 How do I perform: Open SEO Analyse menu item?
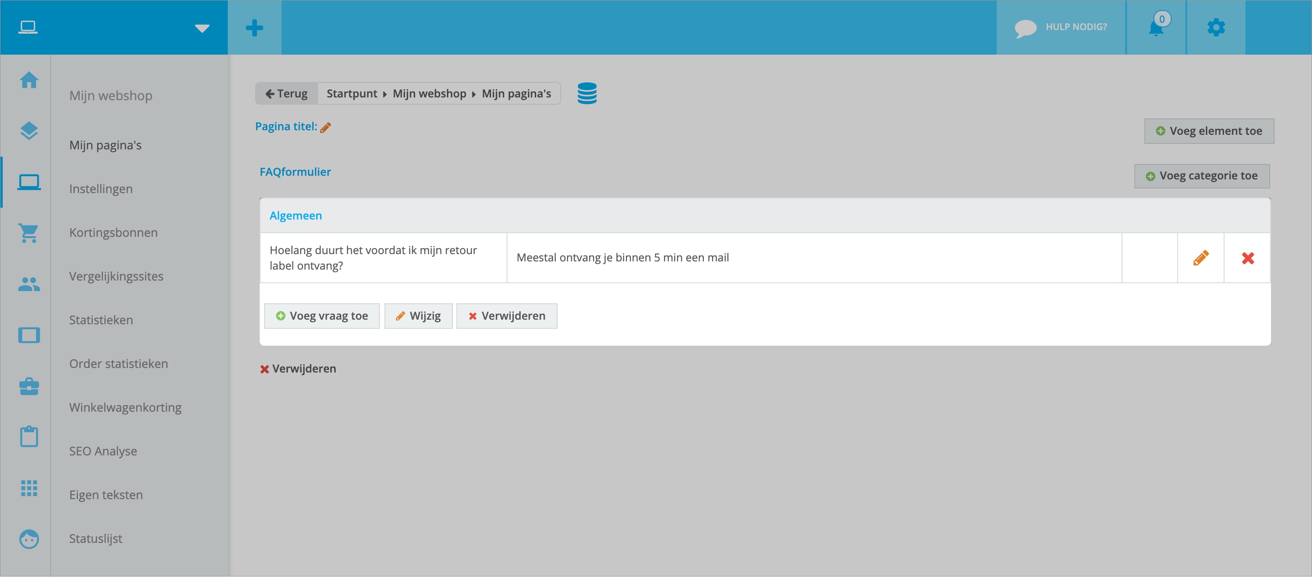pos(103,451)
